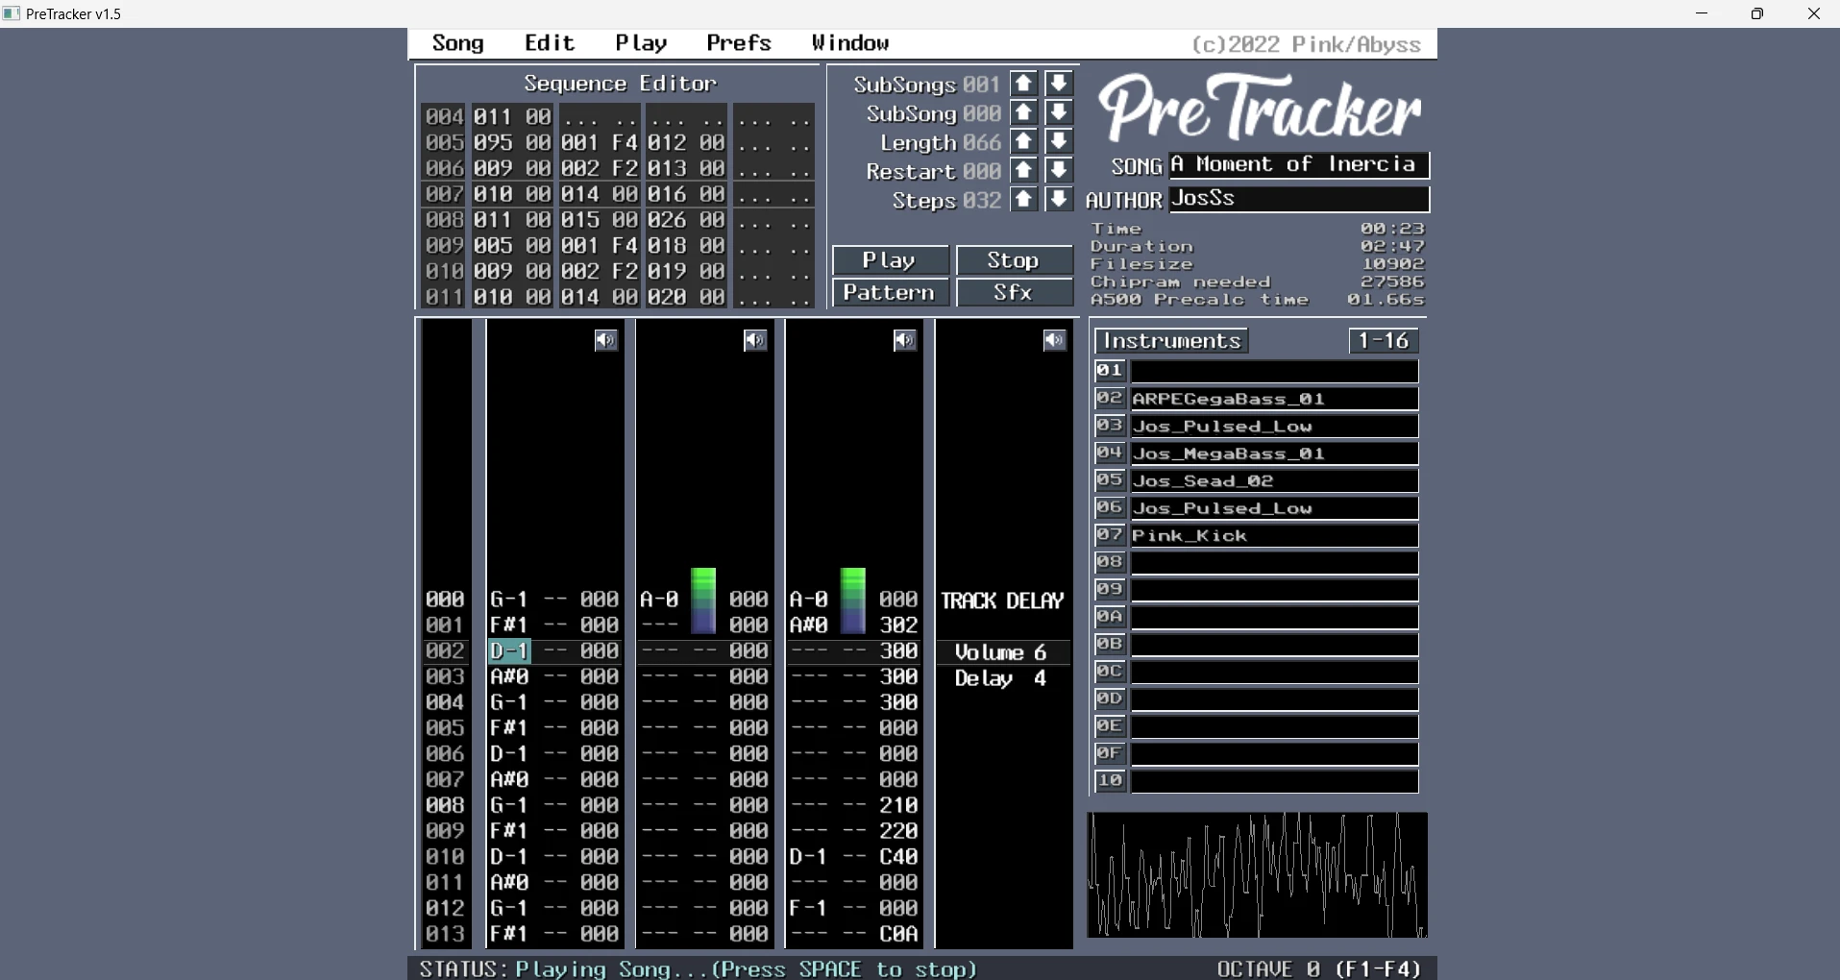
Task: Click the Author name field JosSs
Action: [1298, 199]
